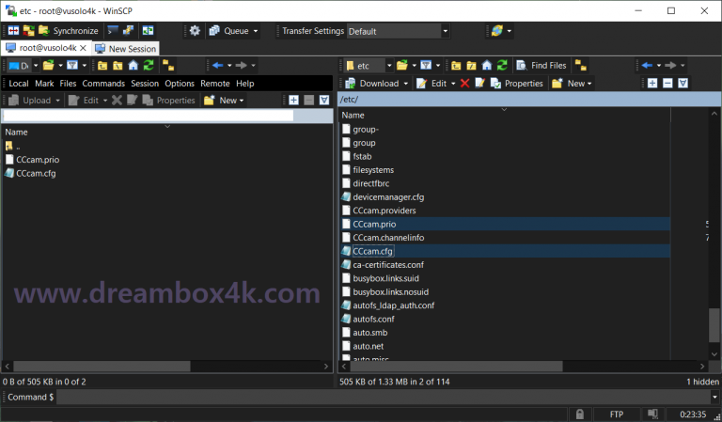Click the Keep Remote Directory Up To Date icon

pyautogui.click(x=28, y=31)
